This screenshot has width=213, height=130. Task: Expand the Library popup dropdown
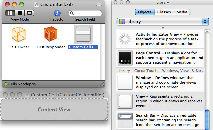[163, 22]
